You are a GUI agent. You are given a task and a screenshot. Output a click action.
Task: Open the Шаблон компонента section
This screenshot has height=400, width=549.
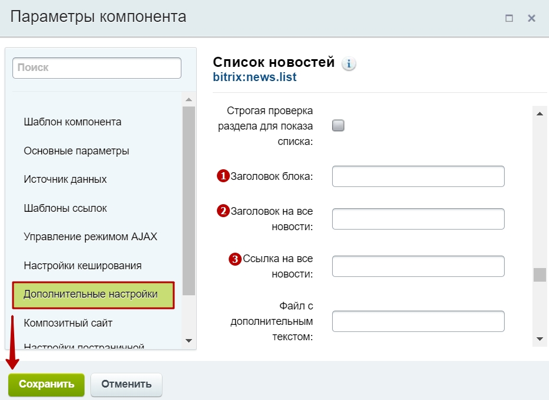point(73,122)
